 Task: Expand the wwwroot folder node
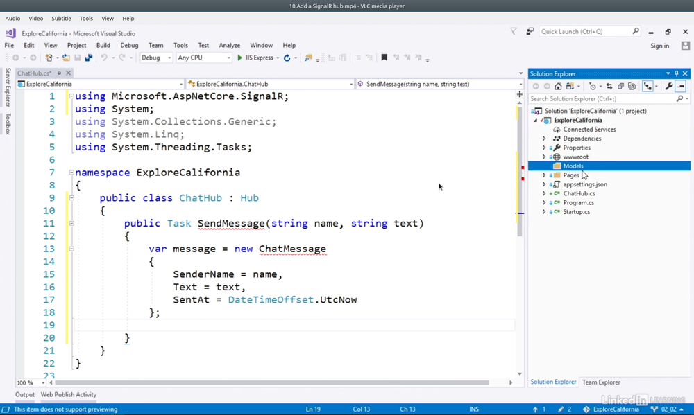coord(544,157)
